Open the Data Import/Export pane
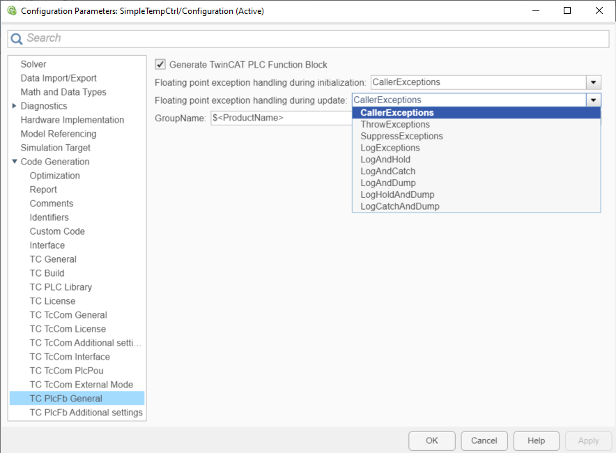Screen dimensions: 616x453 click(x=59, y=78)
